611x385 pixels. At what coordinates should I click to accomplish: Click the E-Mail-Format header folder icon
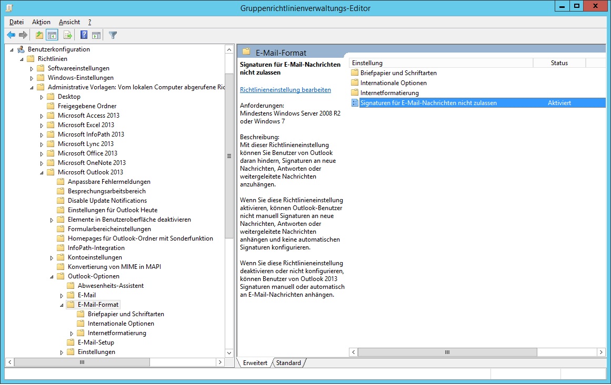click(246, 51)
